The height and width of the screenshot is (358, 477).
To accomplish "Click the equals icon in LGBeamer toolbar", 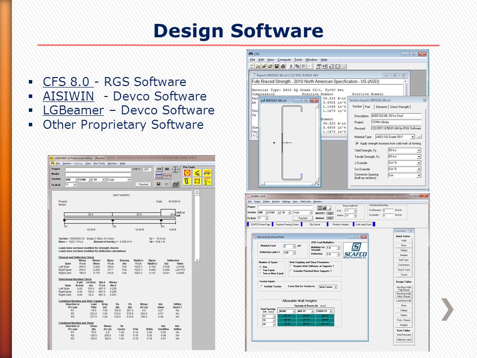I will [x=167, y=169].
